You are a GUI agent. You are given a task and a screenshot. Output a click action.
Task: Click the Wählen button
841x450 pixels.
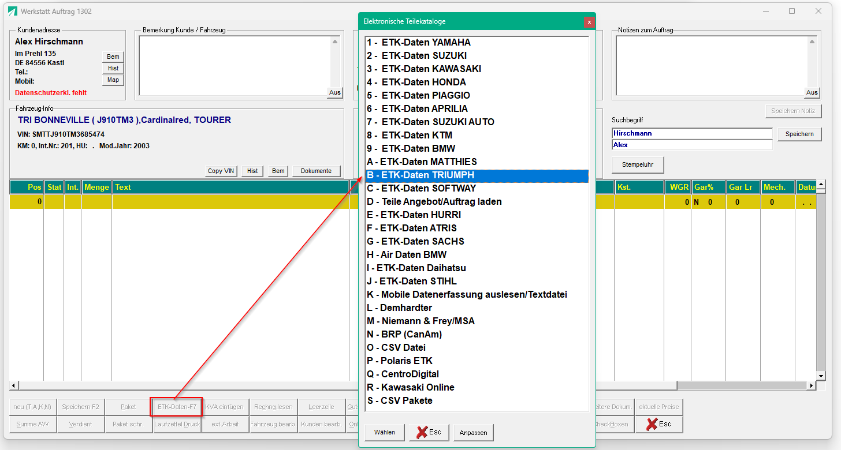(385, 433)
